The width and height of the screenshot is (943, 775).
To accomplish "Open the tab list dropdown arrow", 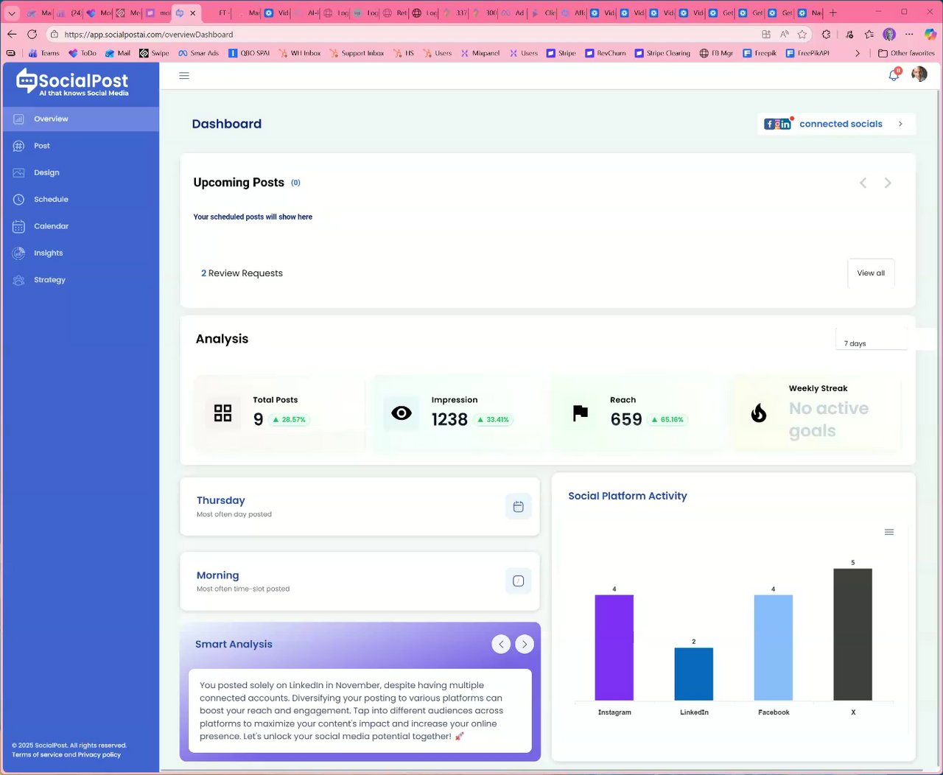I will tap(11, 13).
